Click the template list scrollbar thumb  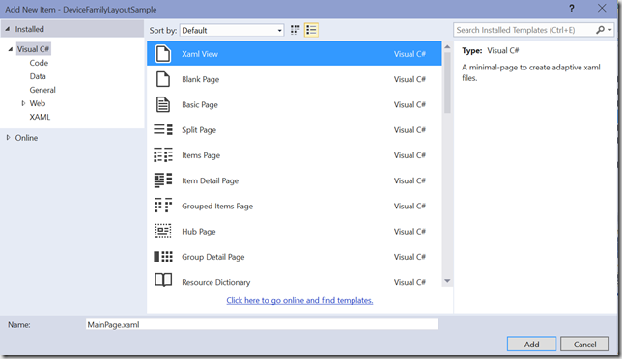point(447,82)
